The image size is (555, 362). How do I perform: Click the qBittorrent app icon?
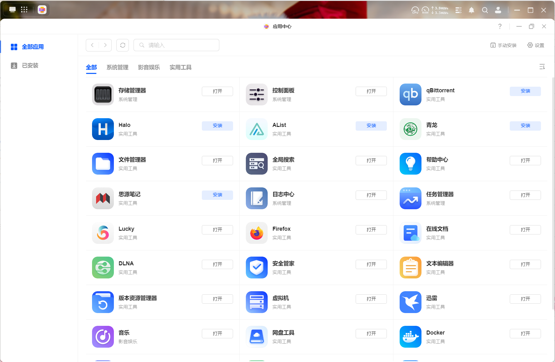[411, 94]
